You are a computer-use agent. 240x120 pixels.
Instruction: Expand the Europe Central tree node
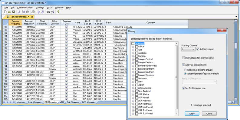click(x=133, y=59)
